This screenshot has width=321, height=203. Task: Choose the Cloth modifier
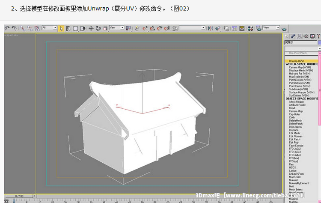point(292,117)
